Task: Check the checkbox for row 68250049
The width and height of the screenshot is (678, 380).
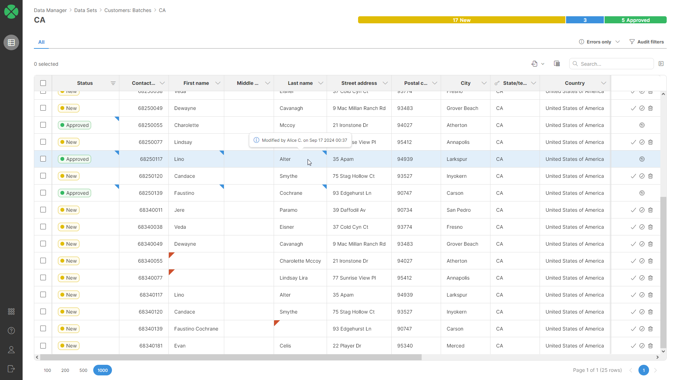Action: click(x=43, y=108)
